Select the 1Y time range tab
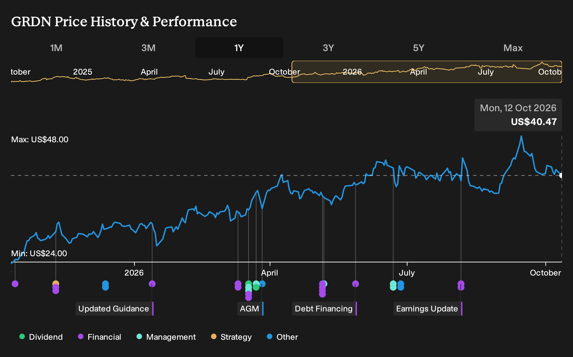Screen dimensions: 573x357 239,48
